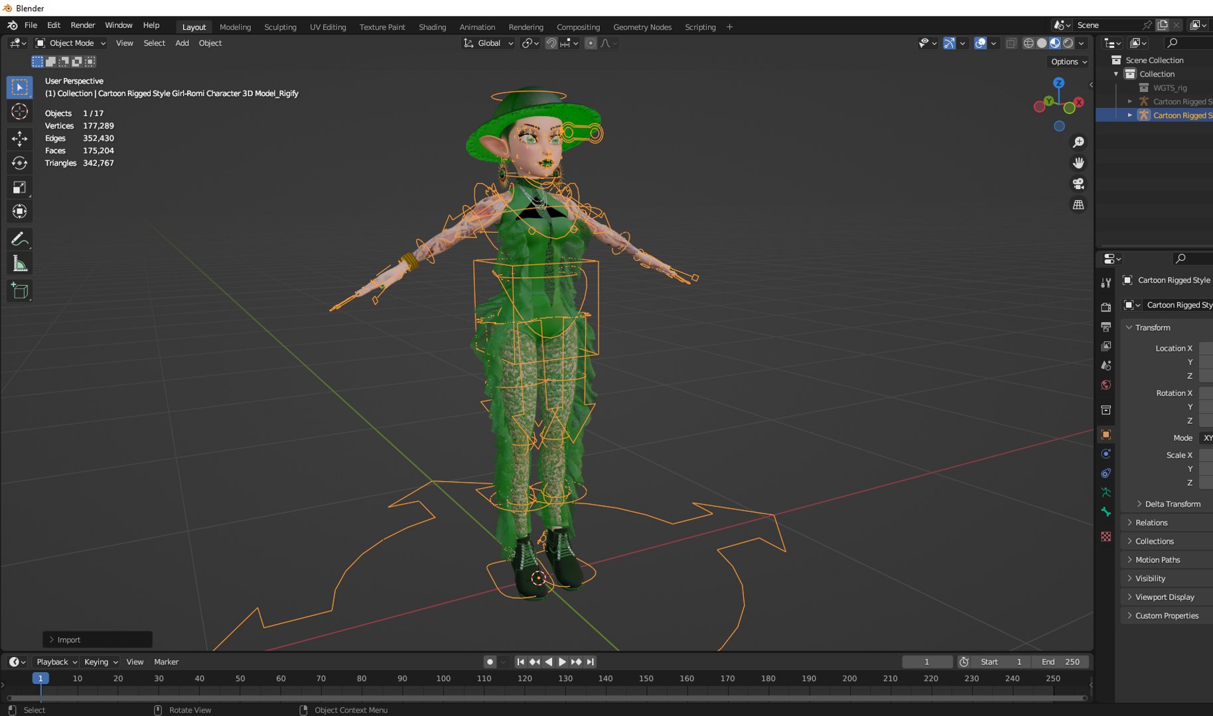Switch to the Shading workspace tab
The height and width of the screenshot is (716, 1213).
(x=432, y=27)
